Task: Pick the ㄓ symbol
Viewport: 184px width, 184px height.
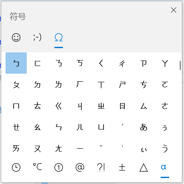Action: [x=101, y=106]
